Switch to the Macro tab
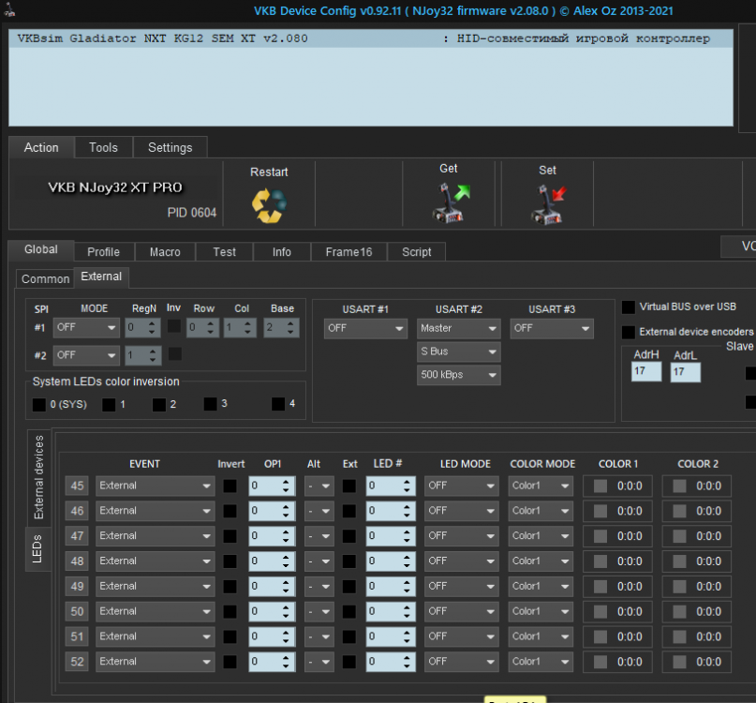The height and width of the screenshot is (703, 756). (164, 251)
